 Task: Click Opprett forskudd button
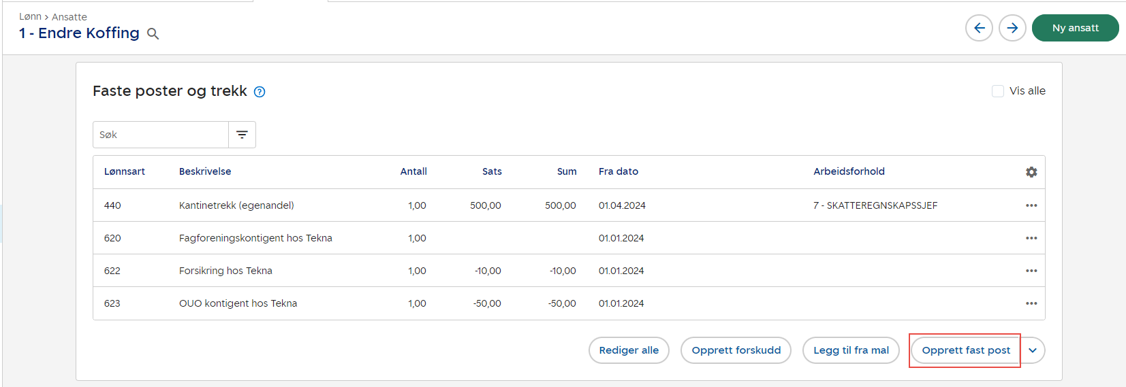coord(736,350)
